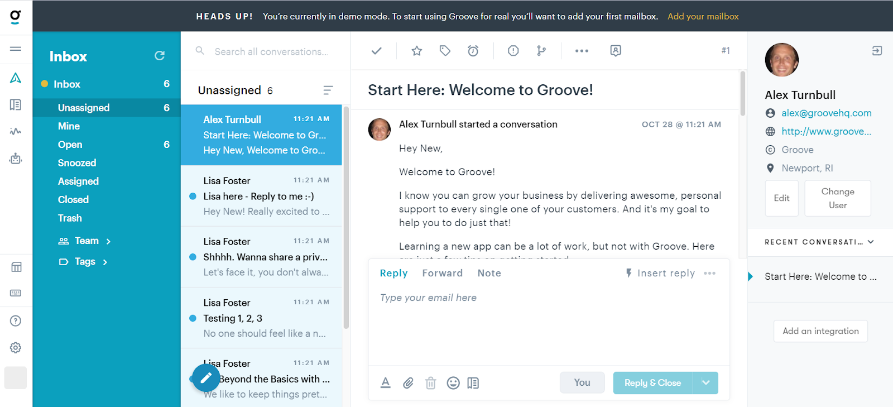The width and height of the screenshot is (893, 407).
Task: Click into the Type your email here editor
Action: click(x=549, y=324)
